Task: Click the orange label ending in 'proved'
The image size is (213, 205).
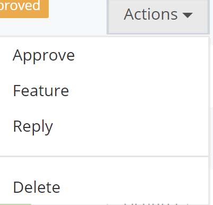Action: pos(24,8)
